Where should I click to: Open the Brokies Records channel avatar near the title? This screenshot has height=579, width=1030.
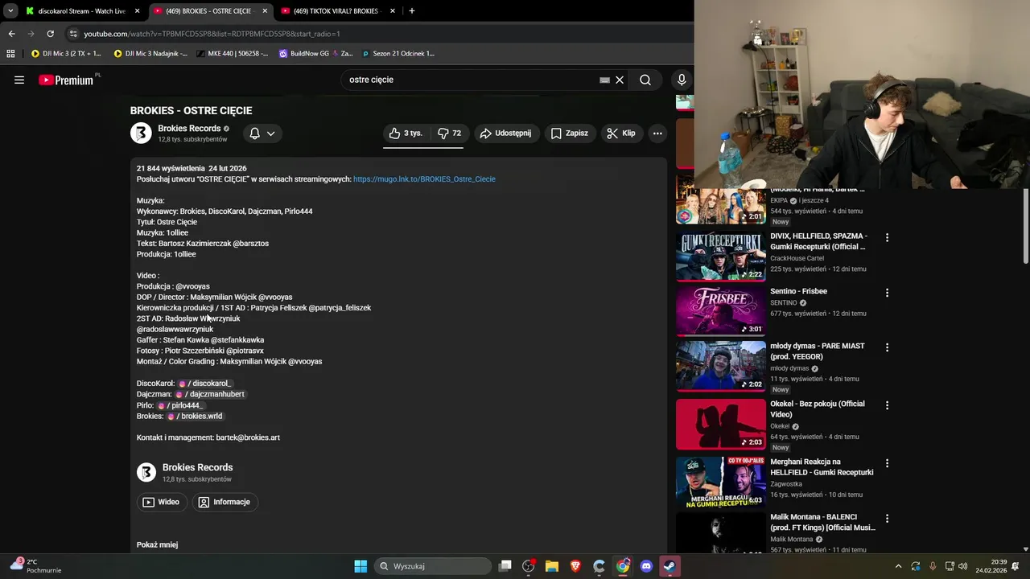(141, 133)
